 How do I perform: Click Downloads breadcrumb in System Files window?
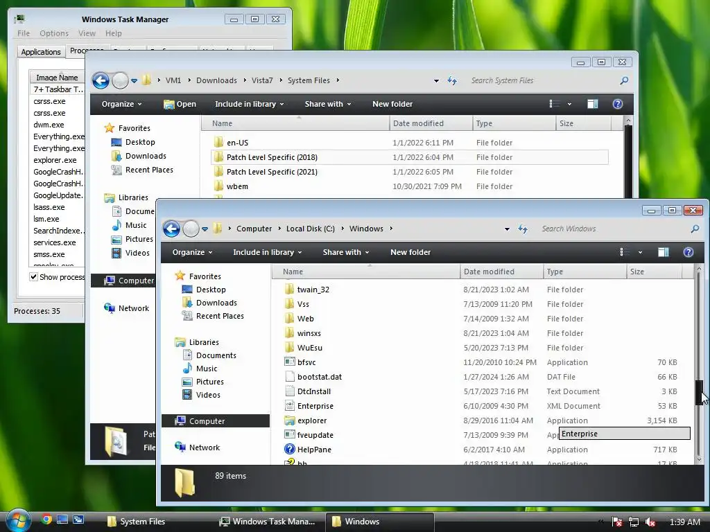216,80
